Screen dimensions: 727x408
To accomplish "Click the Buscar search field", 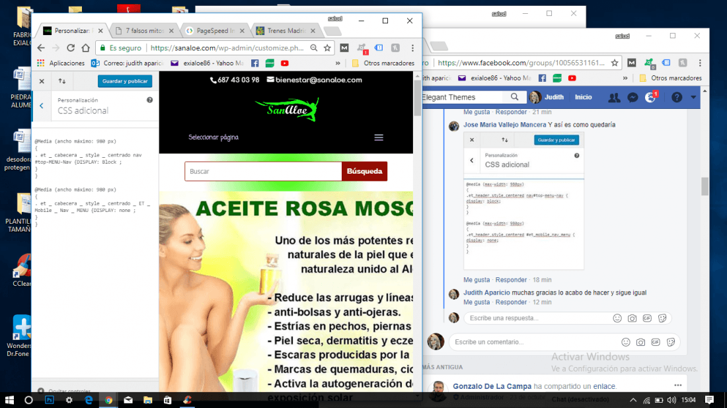I will [263, 172].
